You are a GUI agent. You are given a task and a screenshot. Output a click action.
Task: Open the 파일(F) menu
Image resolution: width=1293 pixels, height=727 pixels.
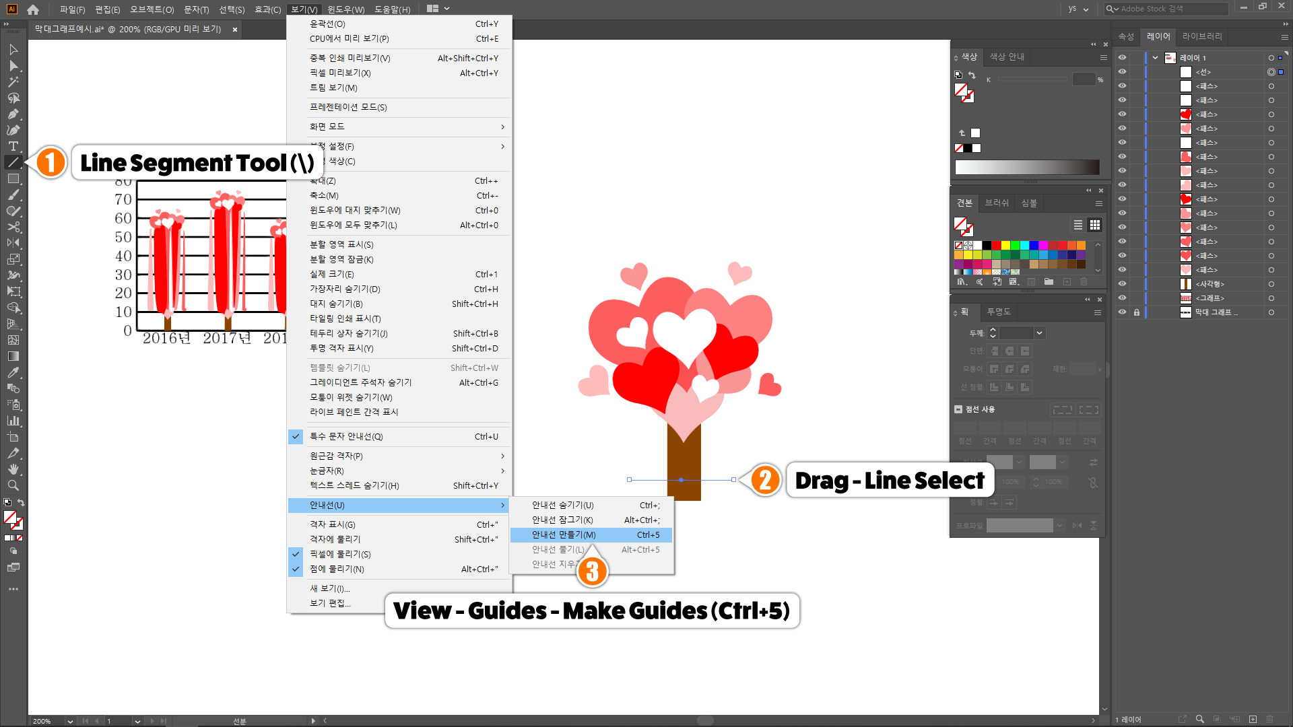[x=72, y=9]
